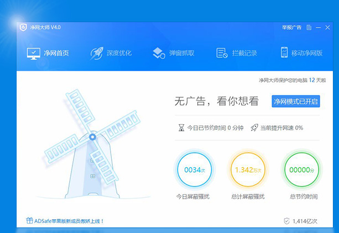Click the 总计屏蔽骚扰 label
The image size is (339, 233).
pos(248,197)
